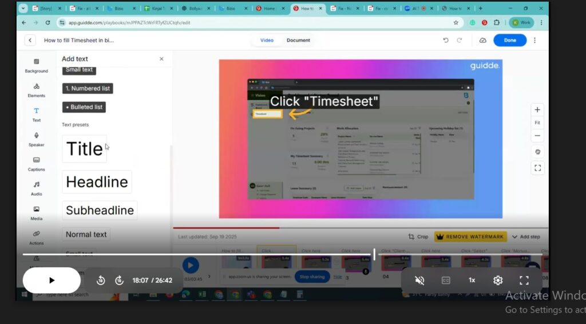Unmute the video player audio
586x324 pixels.
[x=419, y=280]
